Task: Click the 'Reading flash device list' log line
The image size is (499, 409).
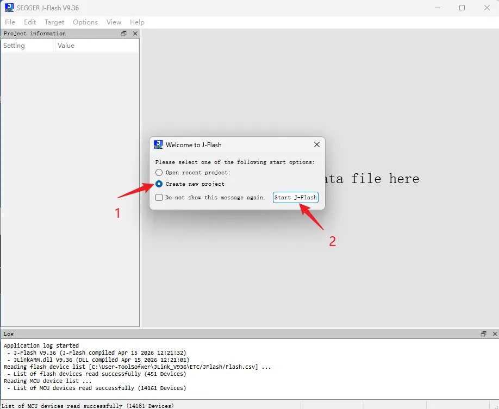Action: pyautogui.click(x=137, y=367)
